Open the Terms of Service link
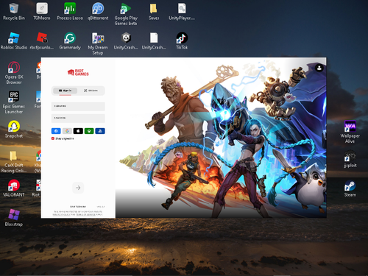The image size is (368, 276). [x=85, y=215]
